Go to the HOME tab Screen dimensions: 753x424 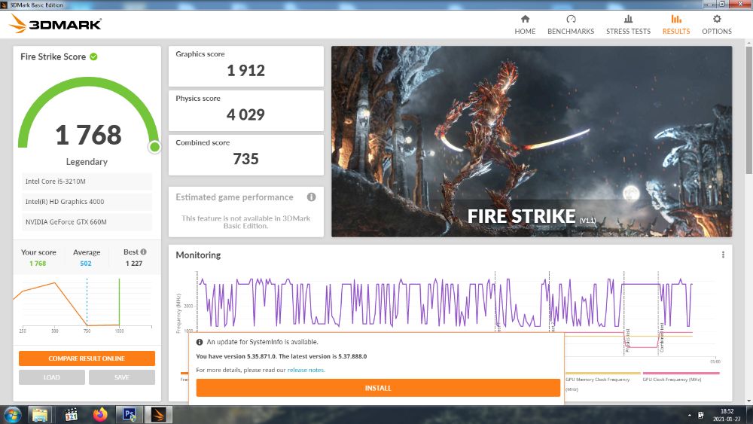[x=525, y=25]
